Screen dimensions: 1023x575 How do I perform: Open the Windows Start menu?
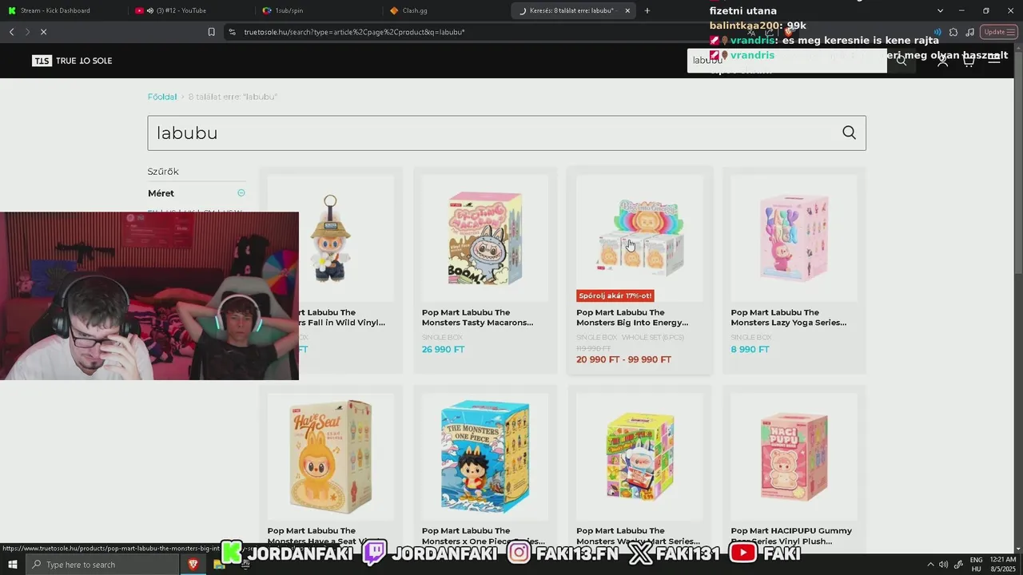[x=13, y=565]
